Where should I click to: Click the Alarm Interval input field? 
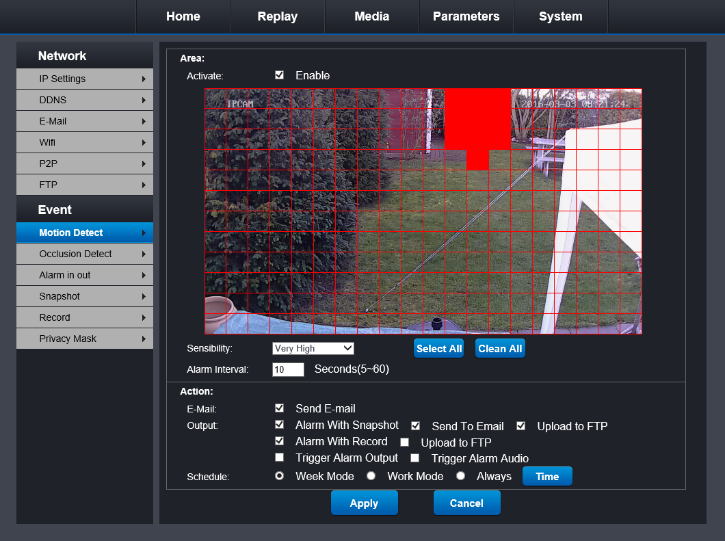[x=288, y=369]
